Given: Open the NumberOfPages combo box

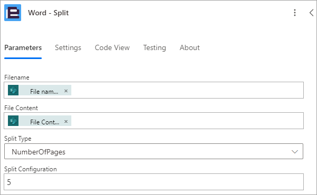Looking at the screenshot, I should (154, 151).
